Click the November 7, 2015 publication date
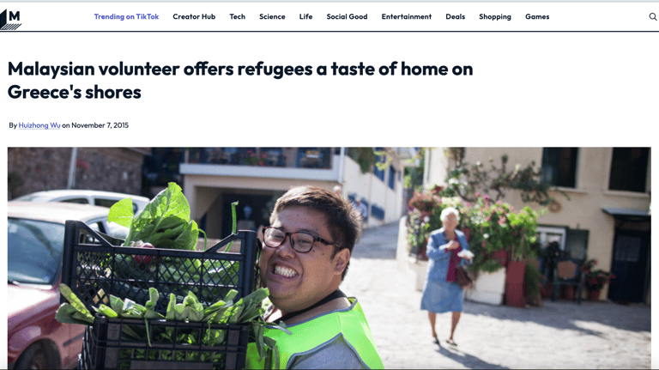Image resolution: width=659 pixels, height=370 pixels. [x=100, y=125]
